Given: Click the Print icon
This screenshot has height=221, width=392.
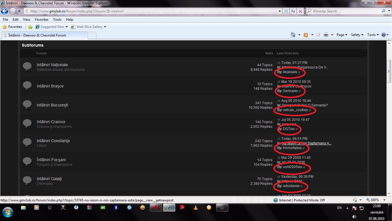Looking at the screenshot, I should 326,35.
